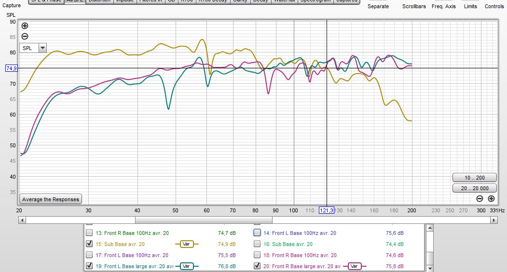Select label '17: Front L Base 100Hz avr. 20'

[x=132, y=255]
